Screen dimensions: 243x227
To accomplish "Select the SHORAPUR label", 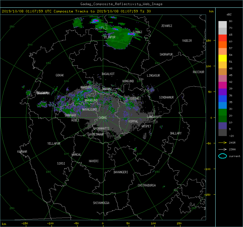I will coord(166,55).
